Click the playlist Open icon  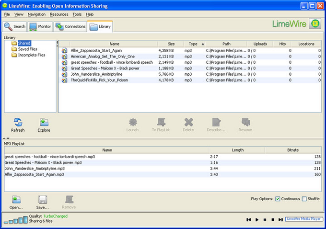[x=16, y=199]
